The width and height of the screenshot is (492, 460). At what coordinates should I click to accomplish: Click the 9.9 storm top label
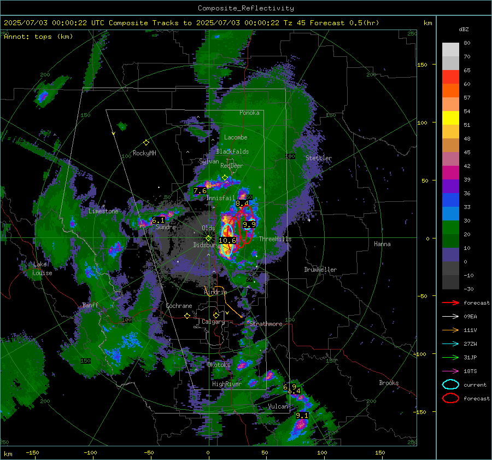249,224
